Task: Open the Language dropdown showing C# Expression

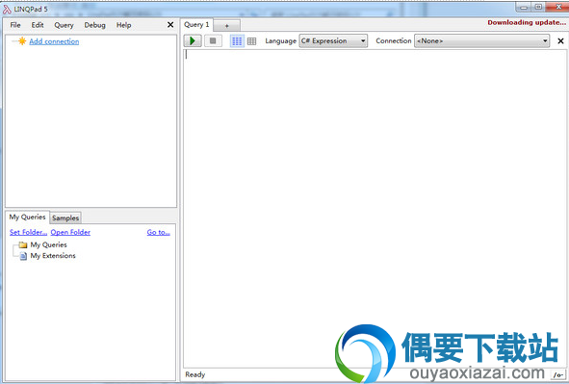Action: click(x=333, y=41)
